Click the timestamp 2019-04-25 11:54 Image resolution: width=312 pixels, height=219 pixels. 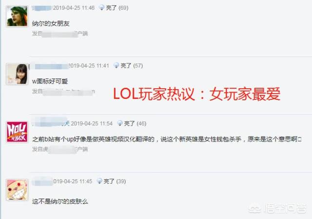[92, 123]
